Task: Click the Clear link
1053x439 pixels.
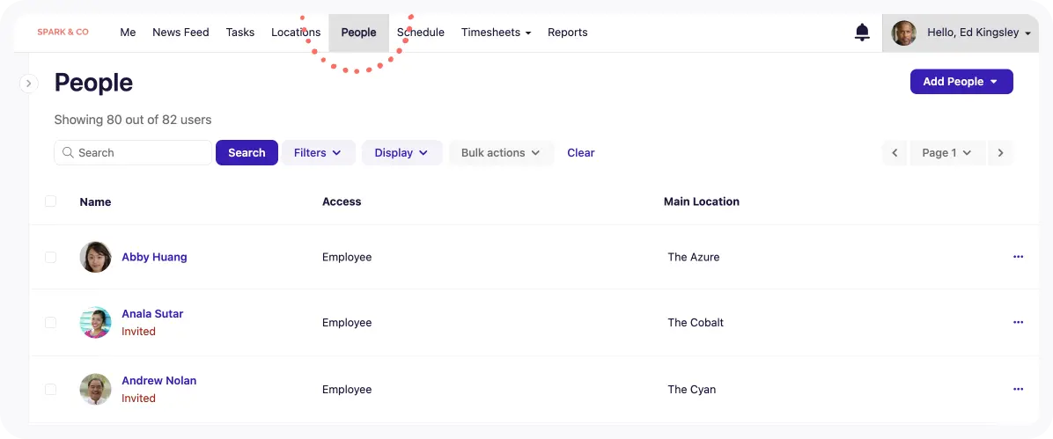Action: coord(580,153)
